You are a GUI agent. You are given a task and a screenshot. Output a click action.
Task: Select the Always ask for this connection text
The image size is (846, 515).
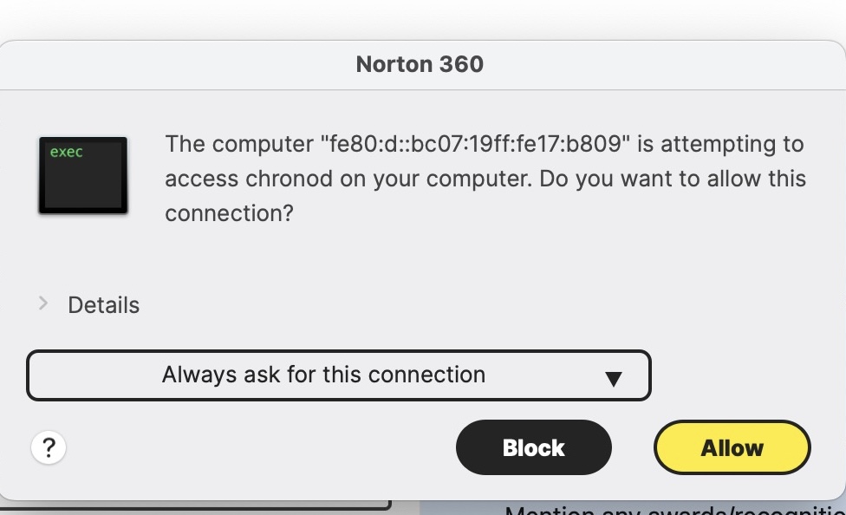point(323,375)
